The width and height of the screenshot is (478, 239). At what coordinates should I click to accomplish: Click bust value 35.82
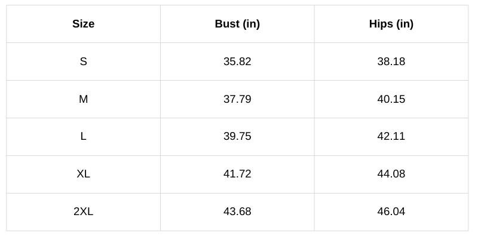[x=237, y=62]
